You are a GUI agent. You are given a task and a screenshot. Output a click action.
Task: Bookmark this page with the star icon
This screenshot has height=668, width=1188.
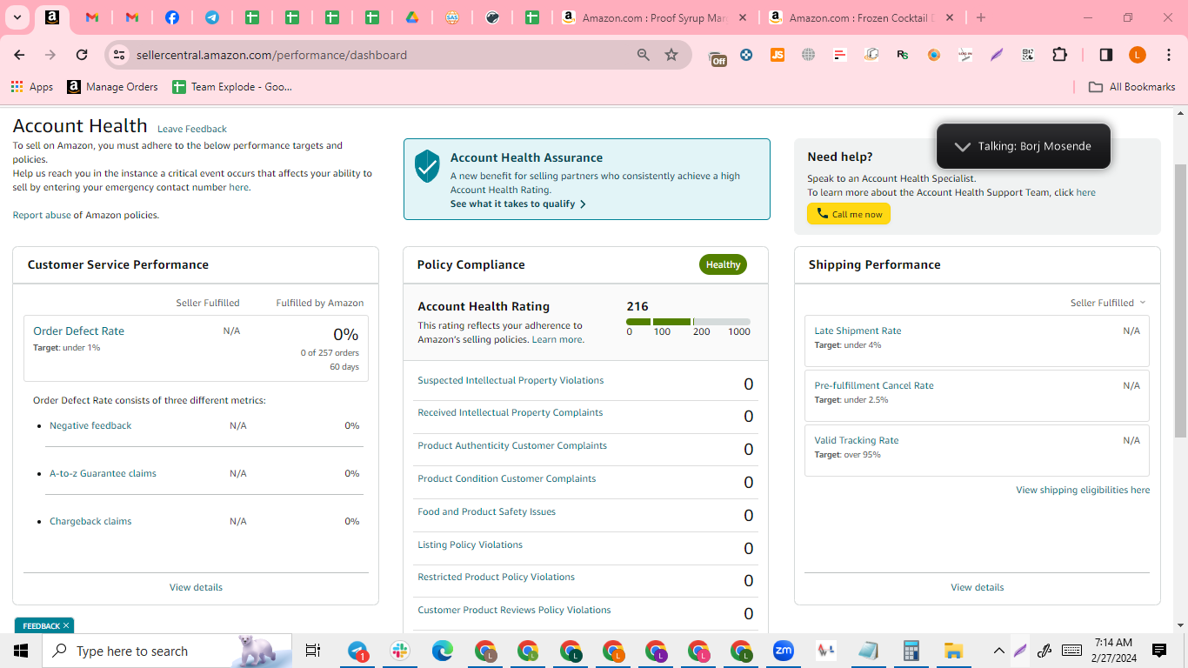[671, 55]
